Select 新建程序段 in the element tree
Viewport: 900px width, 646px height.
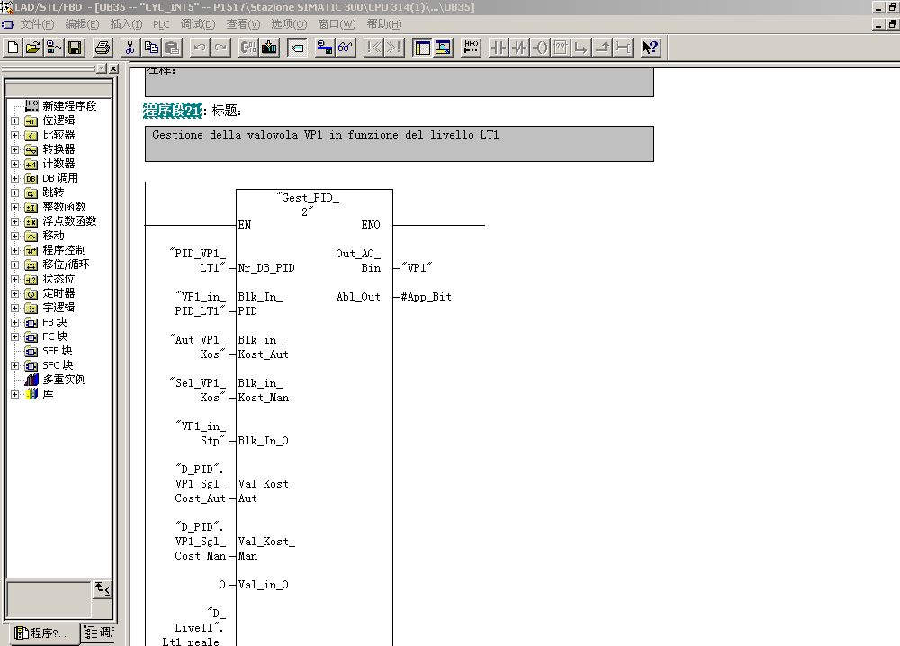[68, 106]
